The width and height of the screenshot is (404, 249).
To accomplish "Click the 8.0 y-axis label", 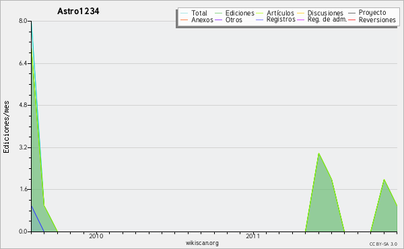I will (x=23, y=21).
